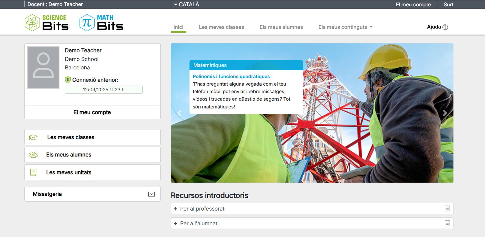
Task: Go to the previous carousel slide
Action: [180, 113]
